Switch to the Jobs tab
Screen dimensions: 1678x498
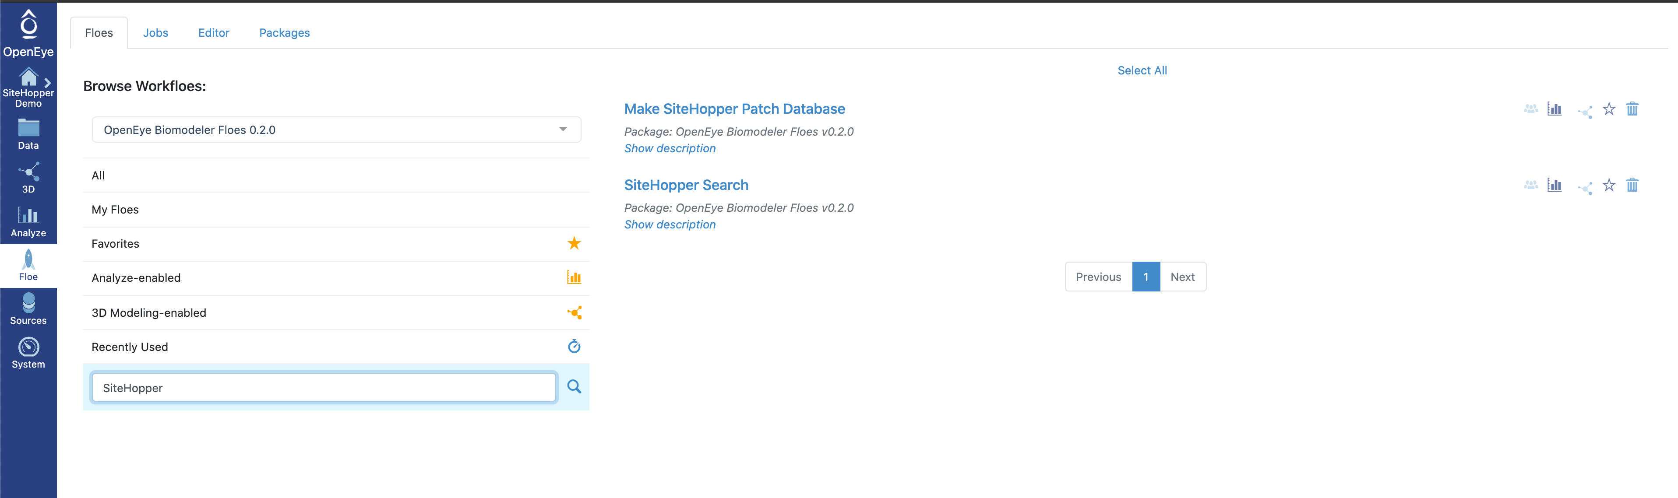[x=156, y=32]
